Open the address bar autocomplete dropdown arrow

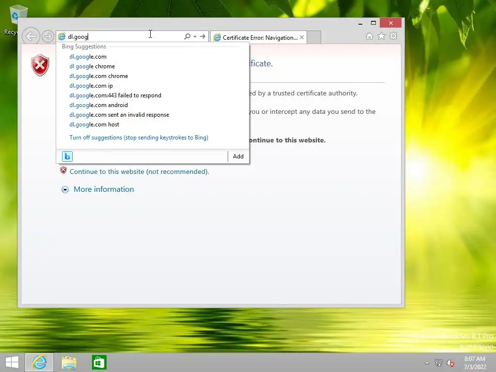pos(195,36)
